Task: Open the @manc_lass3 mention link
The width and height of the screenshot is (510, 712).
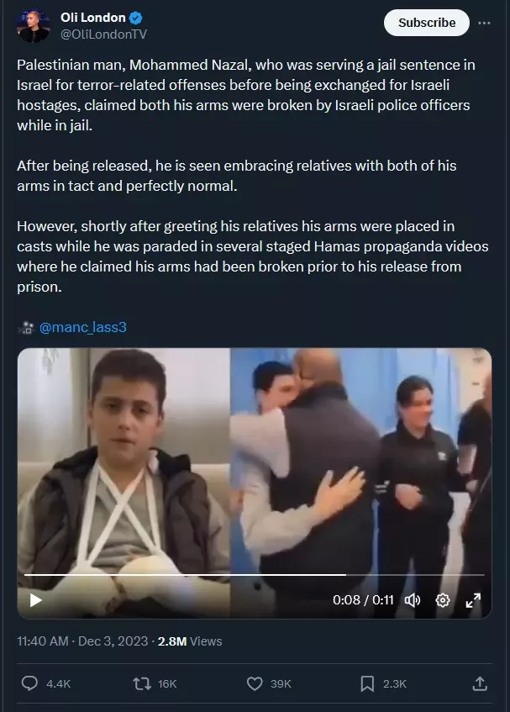Action: 82,327
